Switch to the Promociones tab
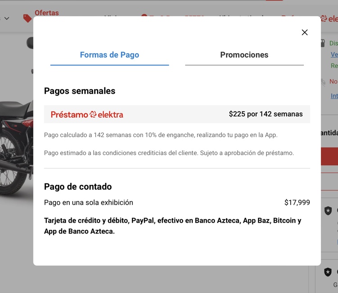The width and height of the screenshot is (338, 293). pos(244,55)
